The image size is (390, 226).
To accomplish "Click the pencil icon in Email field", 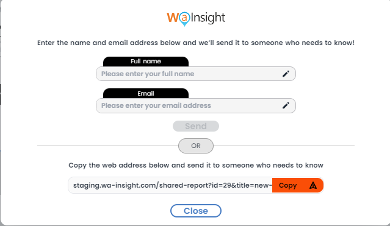I will (x=286, y=105).
